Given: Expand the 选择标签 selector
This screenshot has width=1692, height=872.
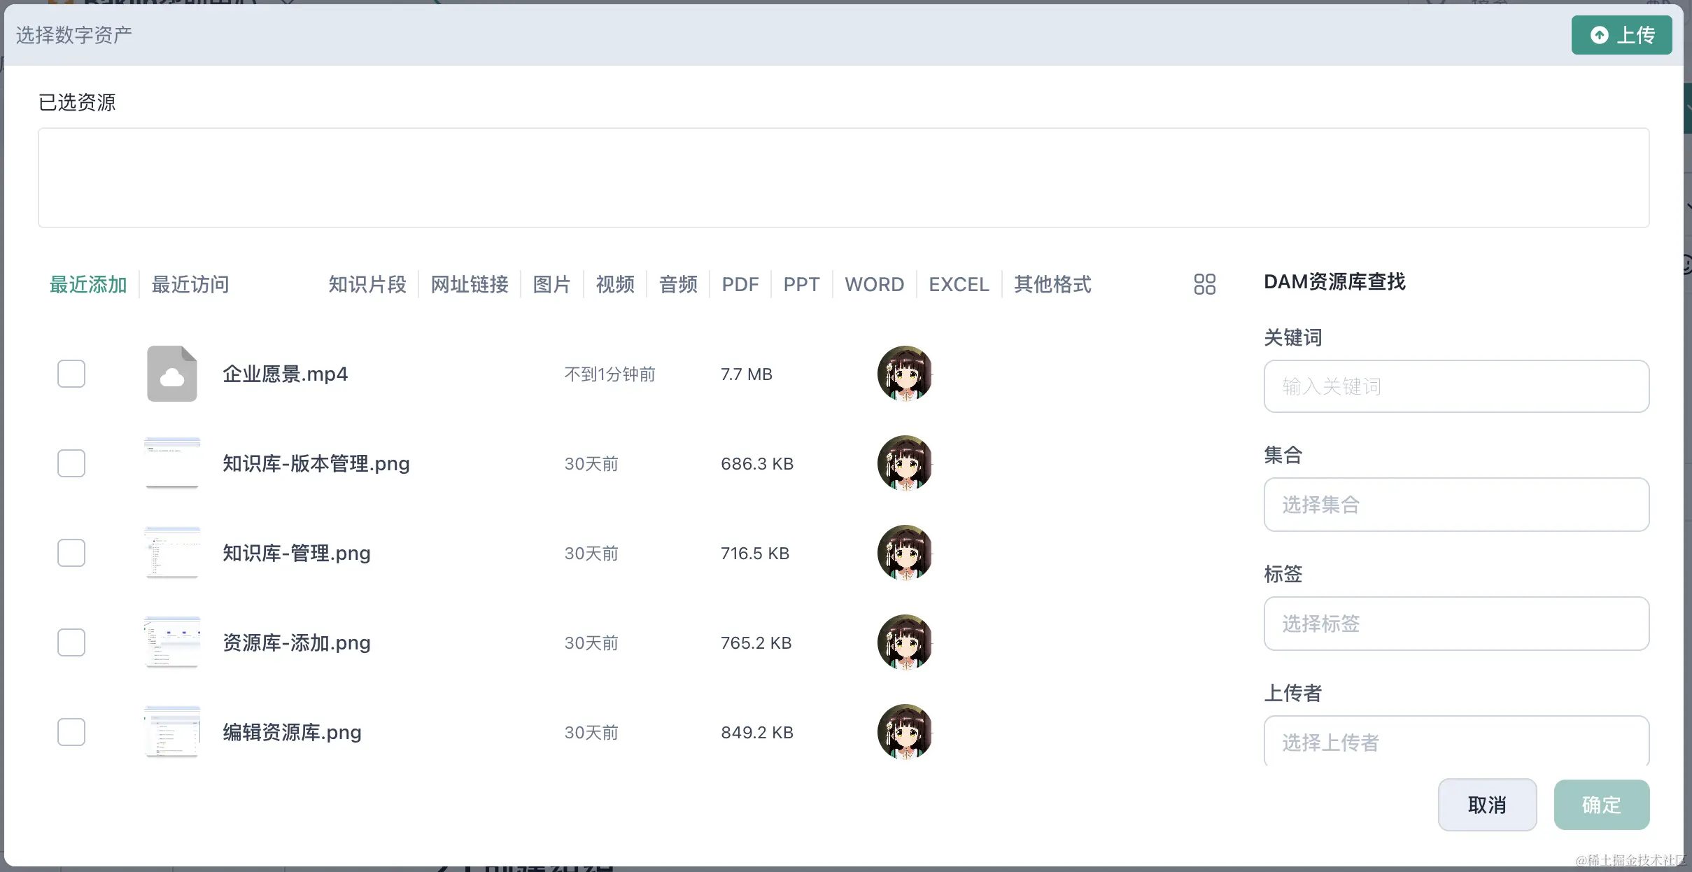Looking at the screenshot, I should (x=1455, y=624).
